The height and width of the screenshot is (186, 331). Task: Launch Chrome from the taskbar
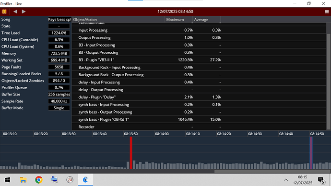click(x=39, y=180)
